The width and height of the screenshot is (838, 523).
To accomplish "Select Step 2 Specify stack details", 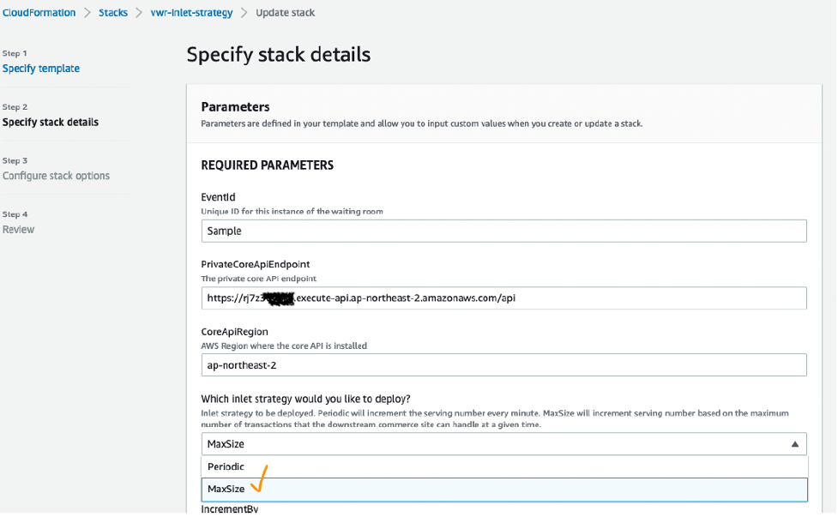I will [51, 122].
